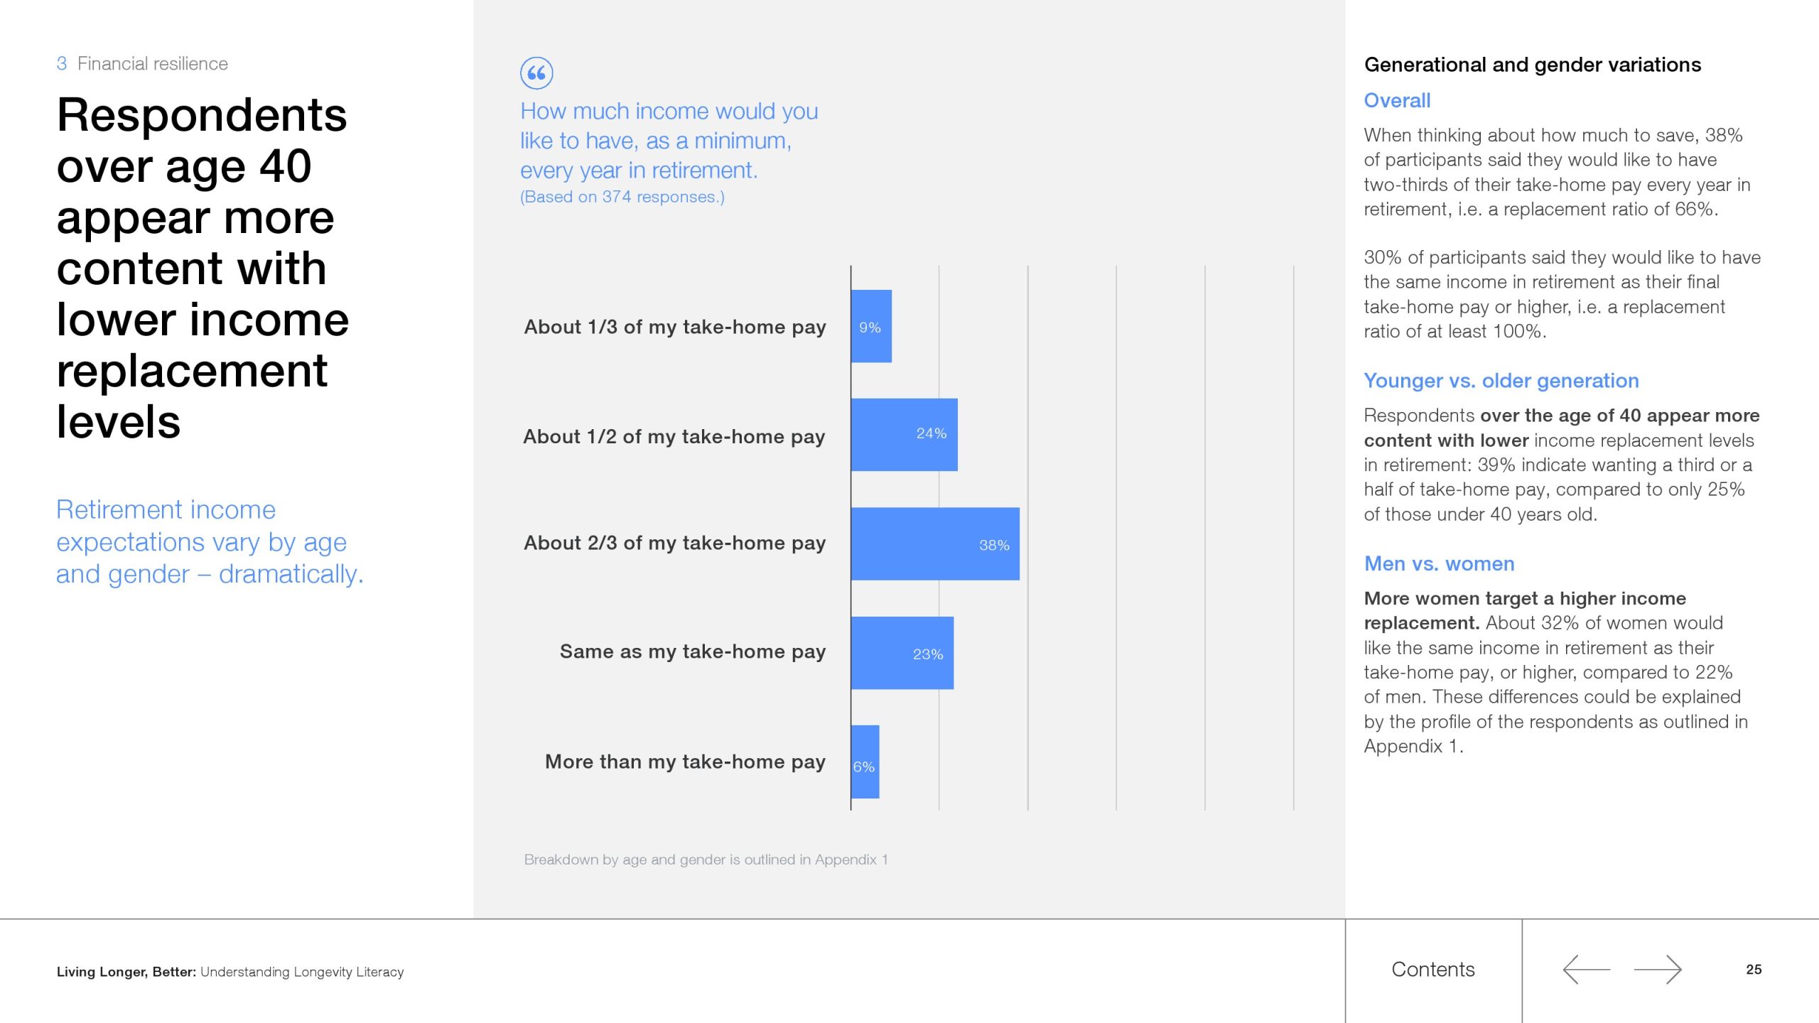Screen dimensions: 1819x1023
Task: Click the page number 25
Action: [1754, 970]
